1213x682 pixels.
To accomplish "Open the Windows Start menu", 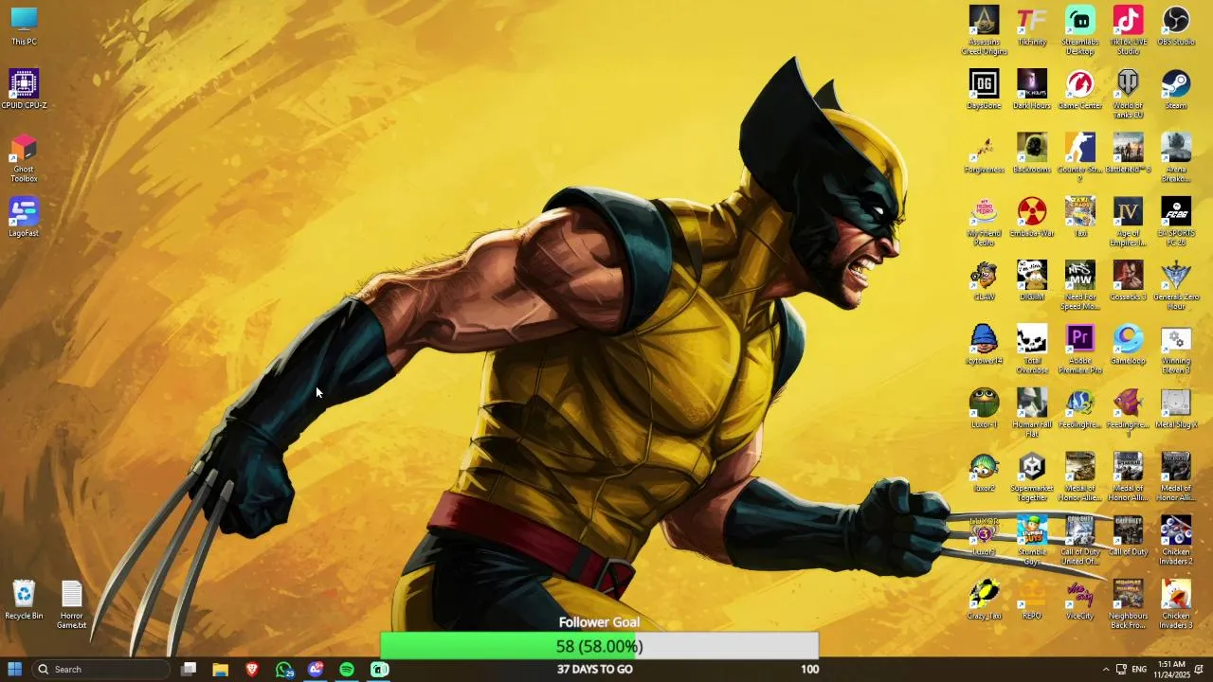I will click(15, 669).
